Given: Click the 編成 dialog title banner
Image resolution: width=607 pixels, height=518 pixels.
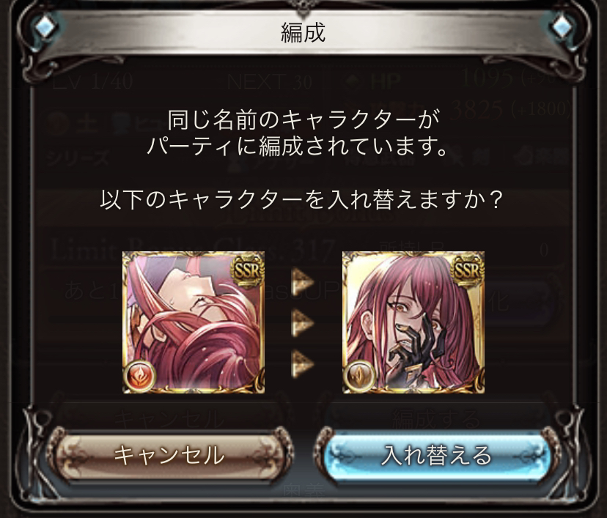Looking at the screenshot, I should [303, 32].
